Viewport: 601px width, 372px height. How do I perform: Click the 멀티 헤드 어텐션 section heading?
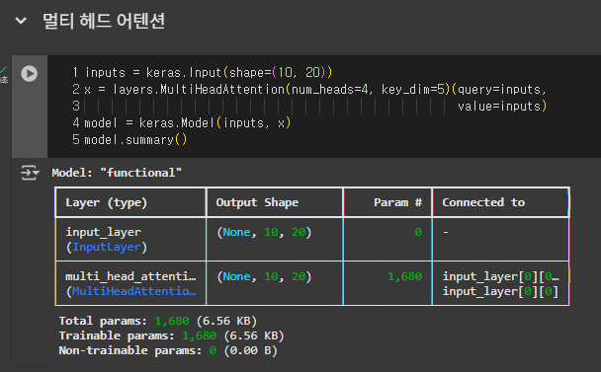[104, 21]
